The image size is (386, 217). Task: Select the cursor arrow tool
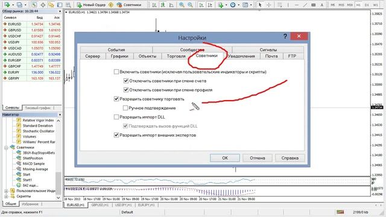click(x=260, y=5)
